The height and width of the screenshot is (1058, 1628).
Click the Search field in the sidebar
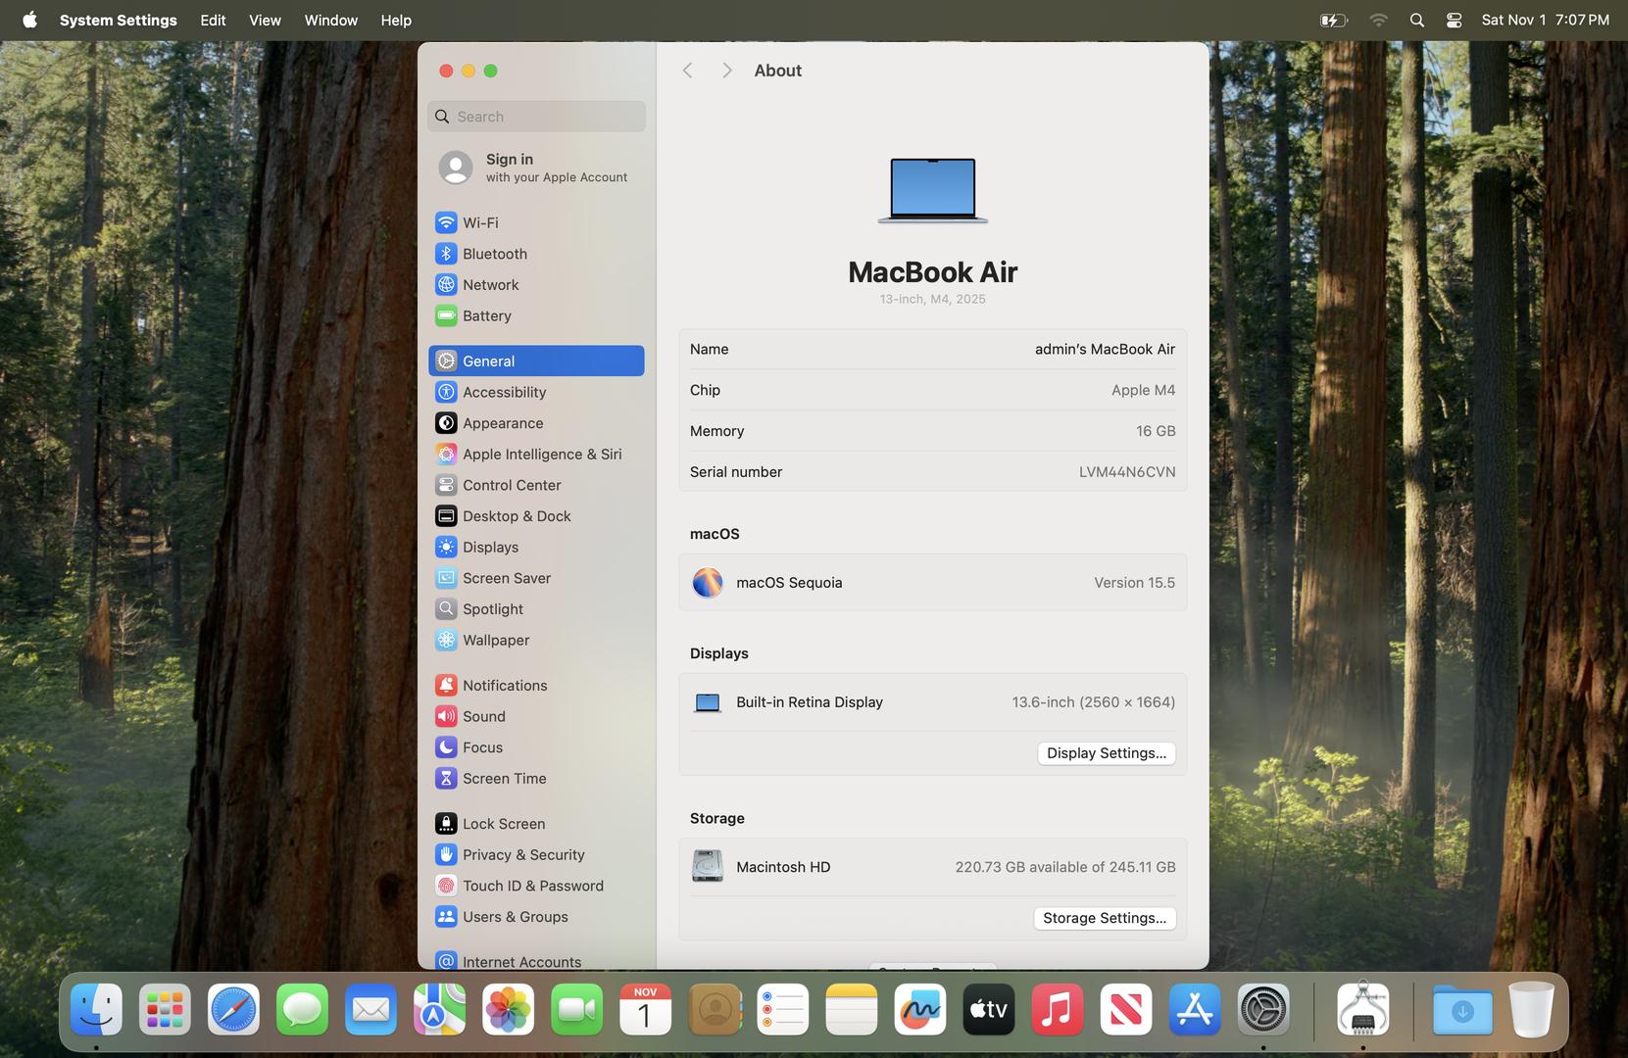536,117
